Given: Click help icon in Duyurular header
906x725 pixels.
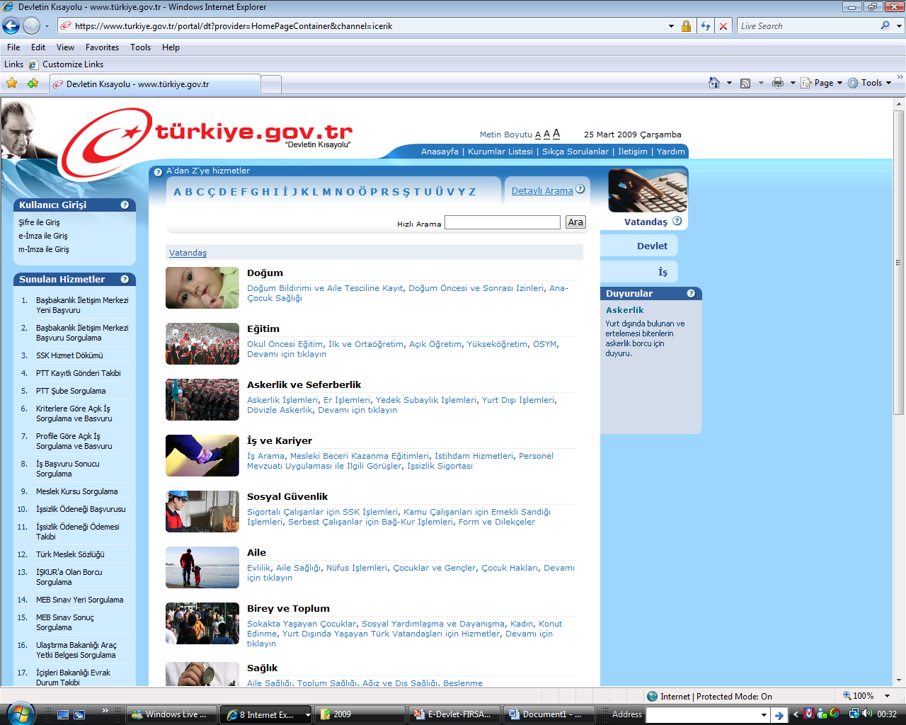Looking at the screenshot, I should click(691, 293).
